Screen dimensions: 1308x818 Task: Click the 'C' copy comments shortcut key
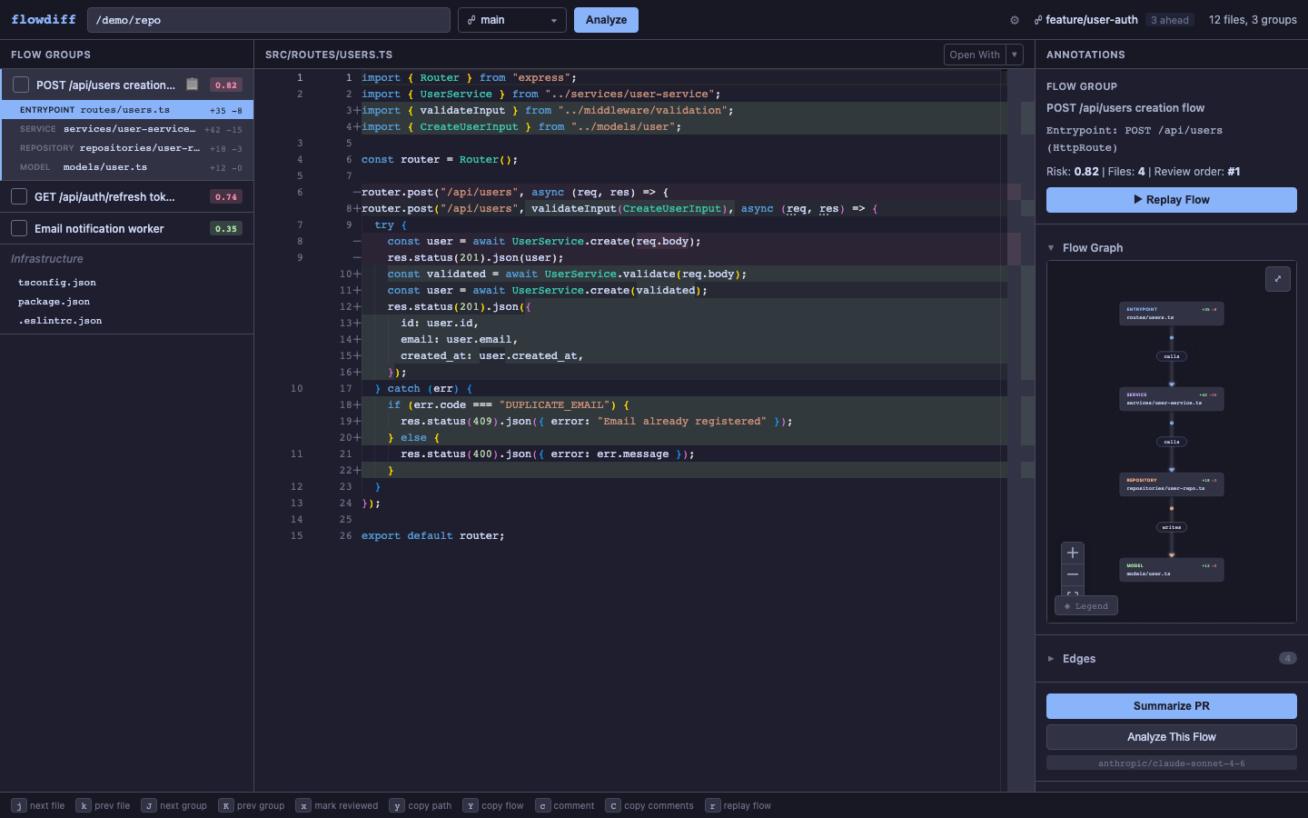pos(613,805)
